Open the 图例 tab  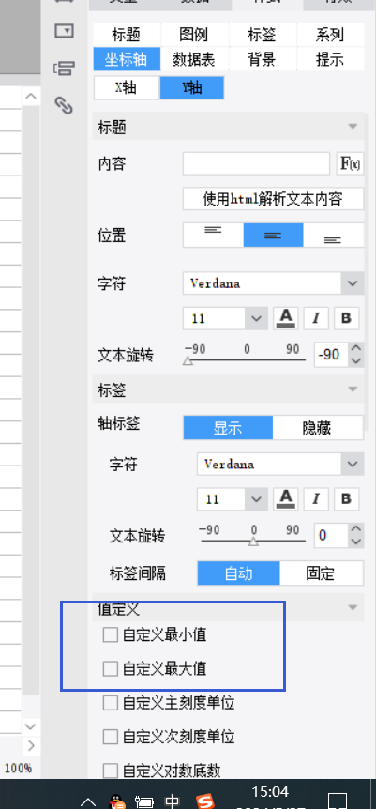click(194, 35)
